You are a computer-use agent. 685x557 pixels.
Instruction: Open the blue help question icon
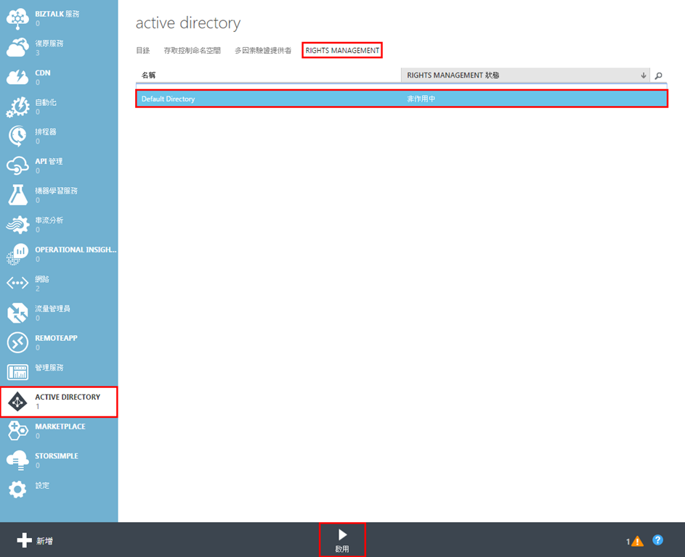pyautogui.click(x=658, y=540)
